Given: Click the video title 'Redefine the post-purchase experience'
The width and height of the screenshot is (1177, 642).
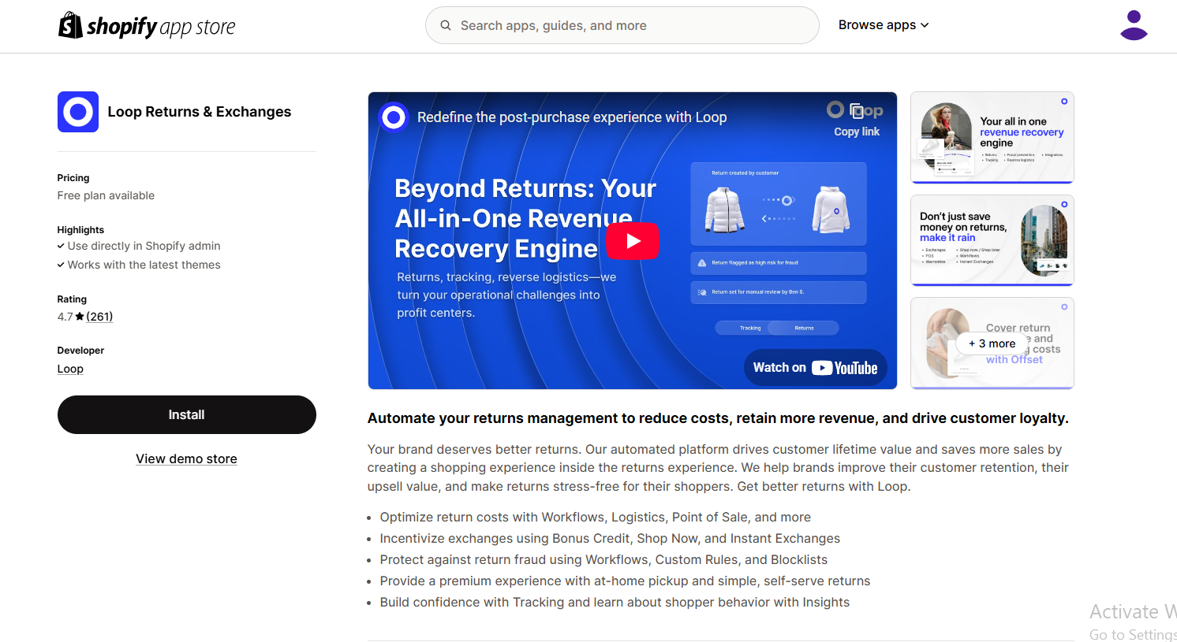Looking at the screenshot, I should (572, 117).
